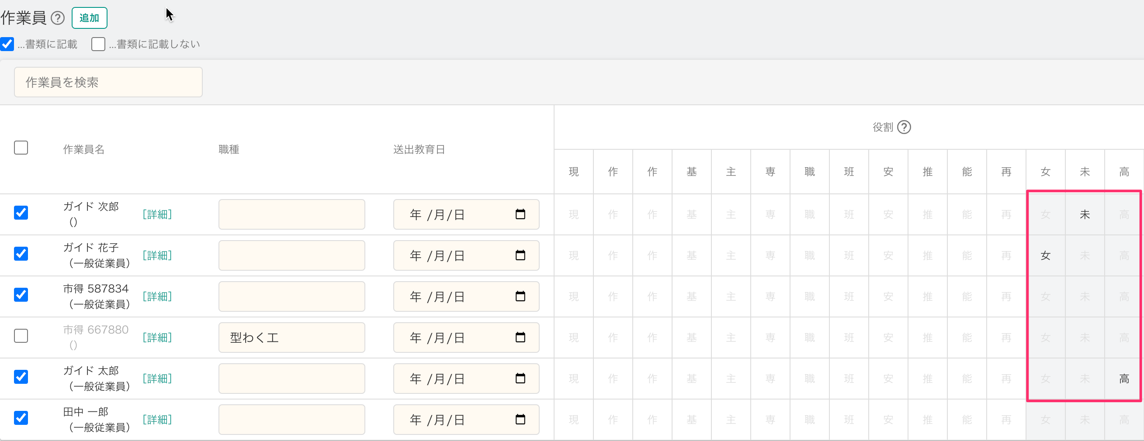This screenshot has width=1144, height=441.
Task: Click the help icon beside 役割 header
Action: 904,127
